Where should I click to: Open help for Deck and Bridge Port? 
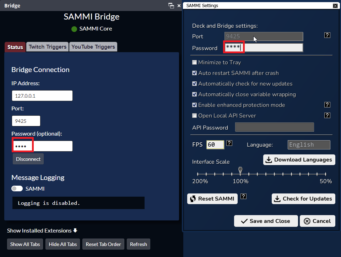tap(327, 35)
